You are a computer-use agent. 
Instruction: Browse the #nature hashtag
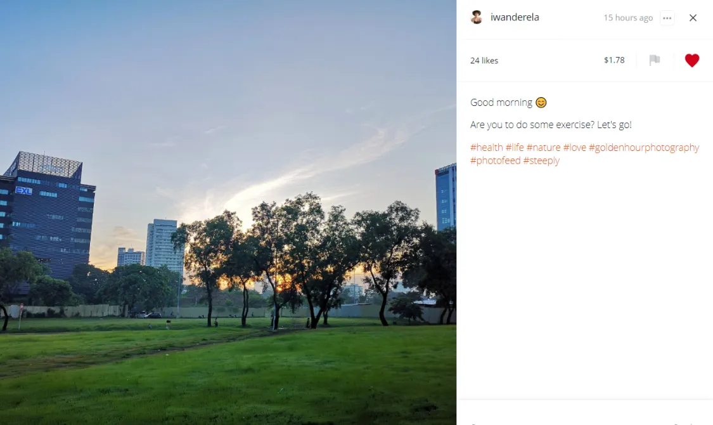pyautogui.click(x=543, y=147)
